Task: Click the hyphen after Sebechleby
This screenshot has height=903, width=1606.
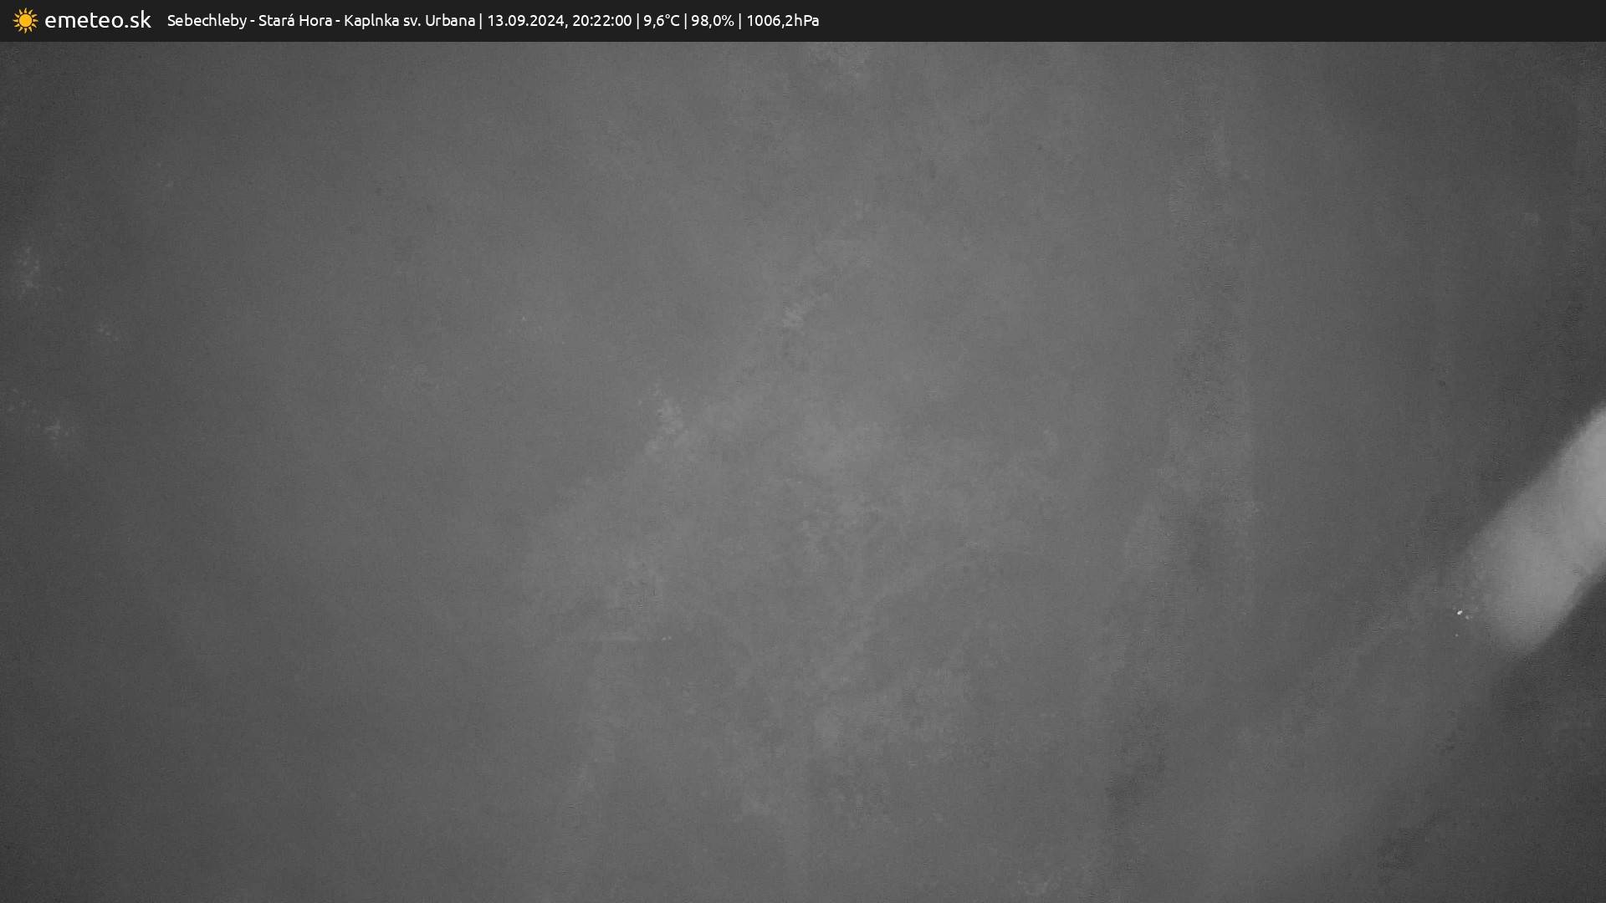Action: [x=253, y=20]
